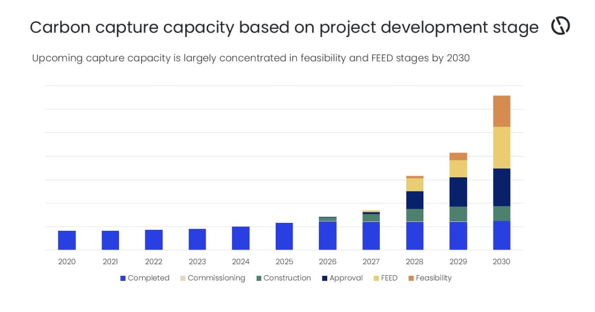Click the 2029 axis label
Viewport: 595px width, 312px height.
point(458,261)
